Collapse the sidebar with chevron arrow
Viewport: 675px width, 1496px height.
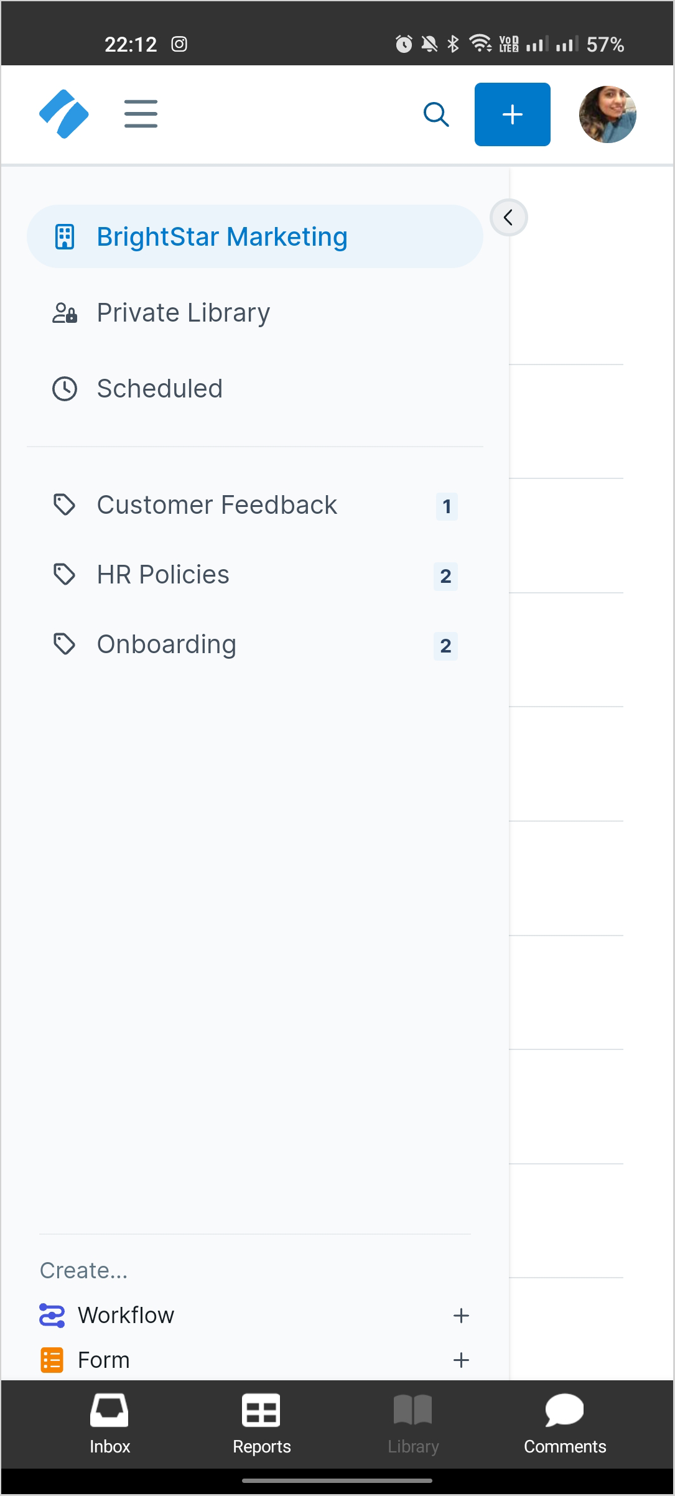508,218
